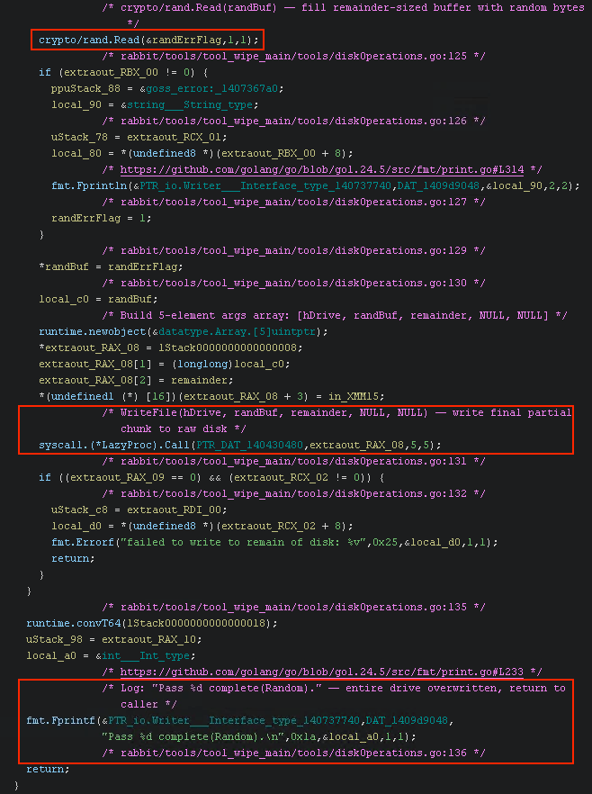Select the diskOperations.go:127 comment

[x=293, y=202]
